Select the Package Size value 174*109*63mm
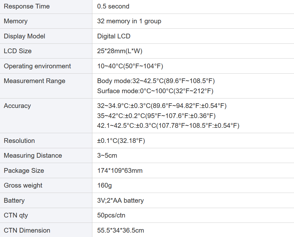294x237 pixels. point(120,171)
